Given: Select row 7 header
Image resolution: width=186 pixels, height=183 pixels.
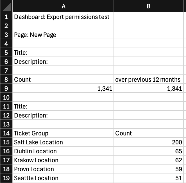Looking at the screenshot, I should pyautogui.click(x=6, y=71).
